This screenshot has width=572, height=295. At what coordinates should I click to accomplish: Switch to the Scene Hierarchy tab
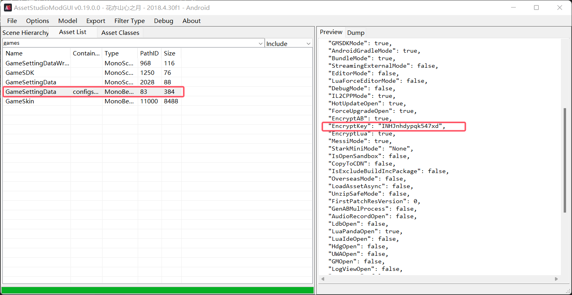point(25,33)
